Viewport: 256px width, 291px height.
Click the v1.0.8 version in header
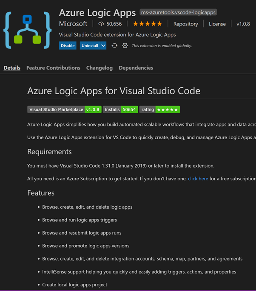[243, 24]
